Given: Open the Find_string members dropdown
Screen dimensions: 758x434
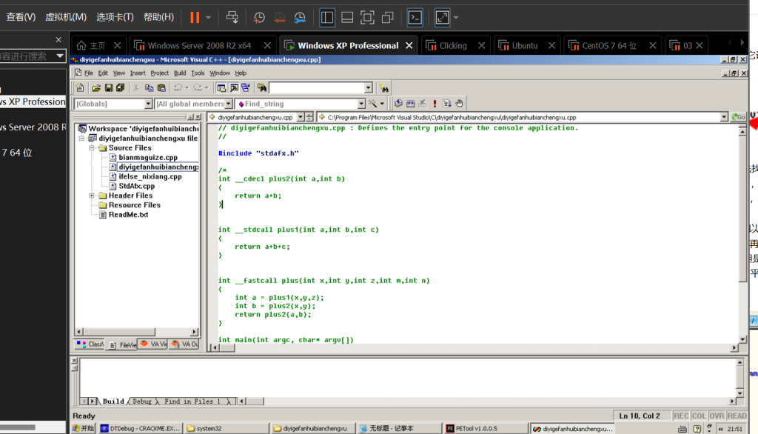Looking at the screenshot, I should 361,104.
